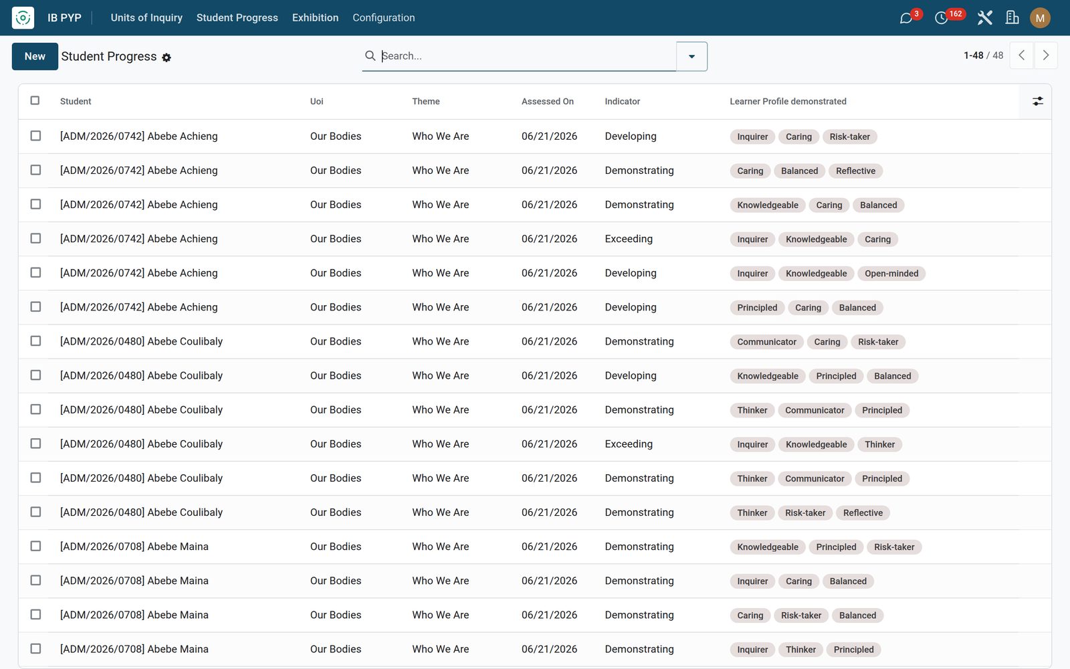Sort by the Indicator column header
This screenshot has width=1070, height=669.
pyautogui.click(x=623, y=101)
